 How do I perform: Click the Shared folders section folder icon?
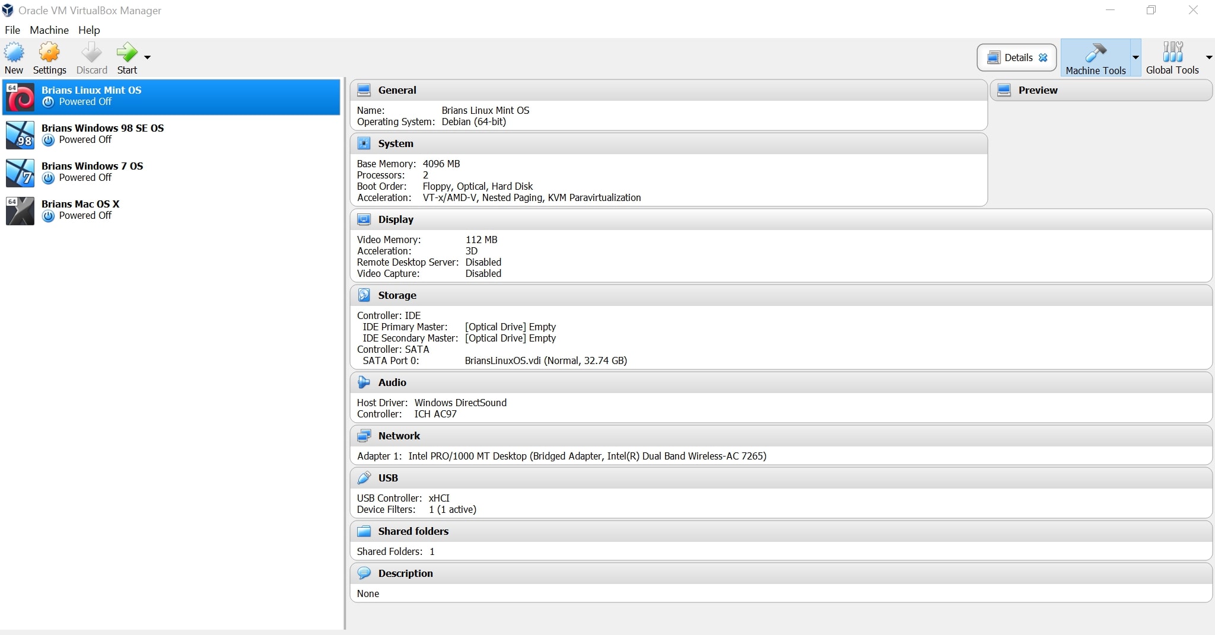click(x=364, y=531)
